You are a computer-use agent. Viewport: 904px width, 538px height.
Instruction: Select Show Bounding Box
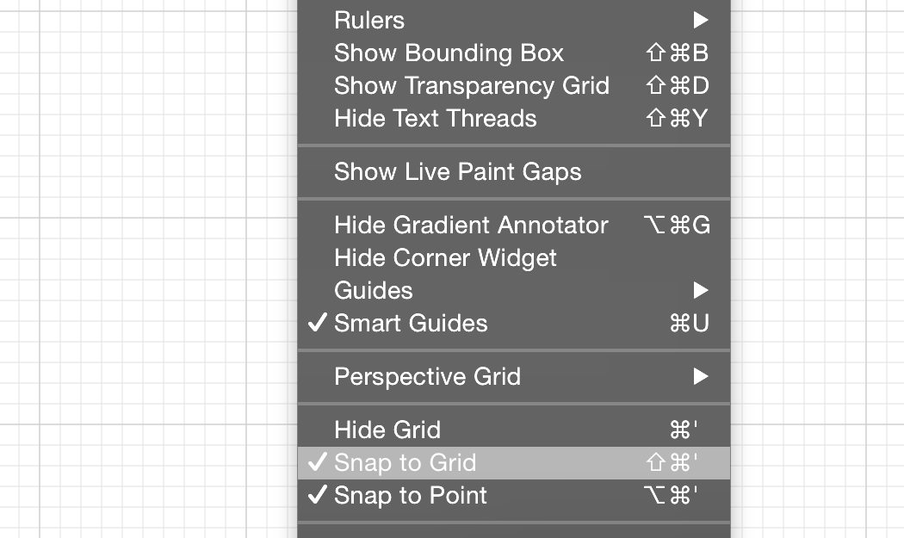tap(449, 53)
